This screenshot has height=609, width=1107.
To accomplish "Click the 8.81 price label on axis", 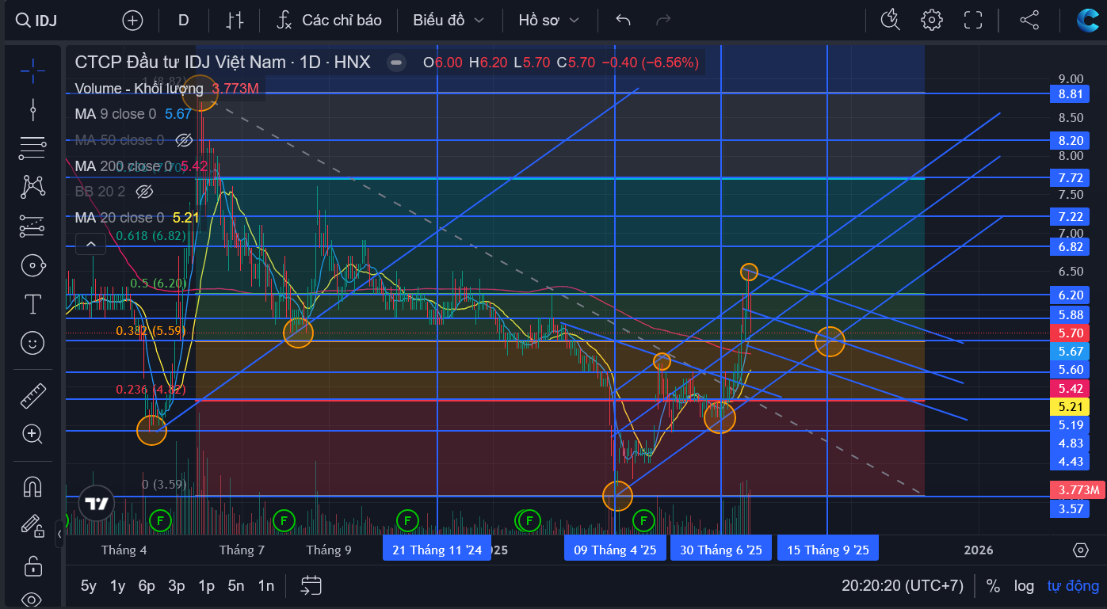I will pyautogui.click(x=1070, y=94).
